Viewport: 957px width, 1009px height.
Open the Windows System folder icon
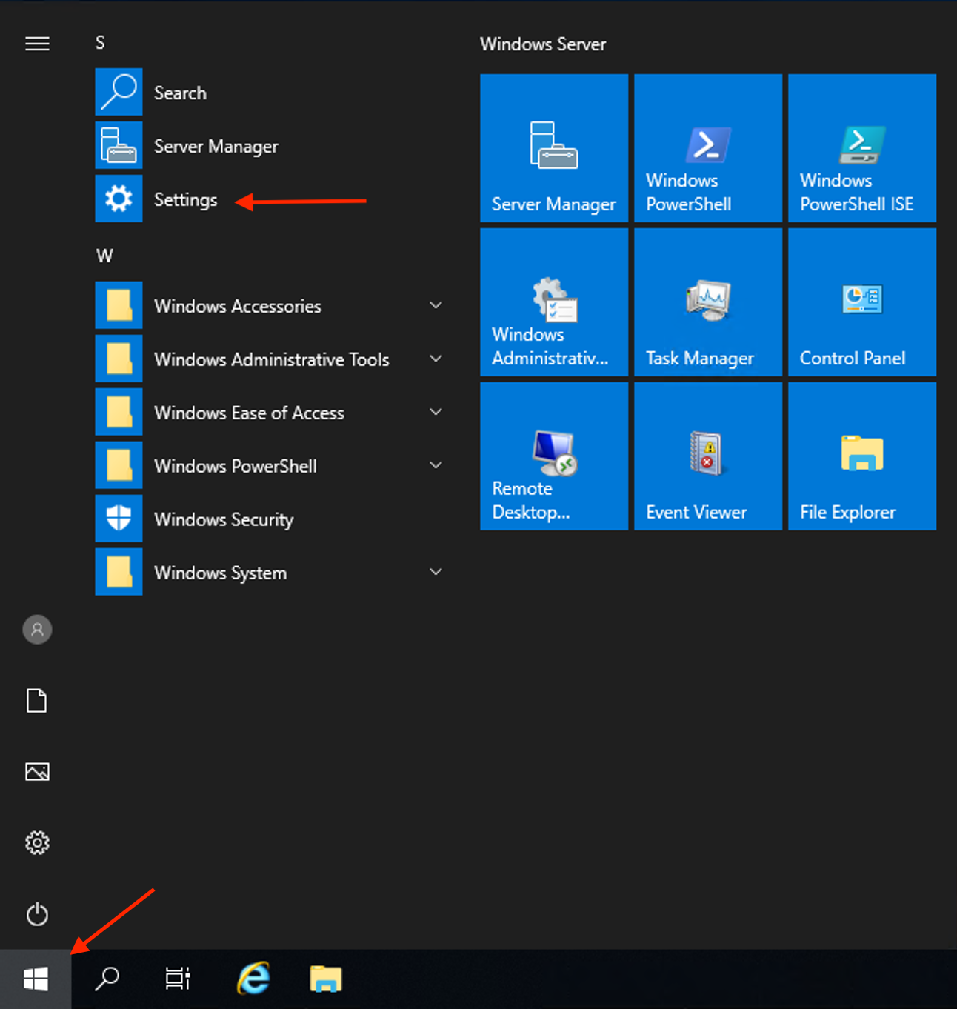119,572
